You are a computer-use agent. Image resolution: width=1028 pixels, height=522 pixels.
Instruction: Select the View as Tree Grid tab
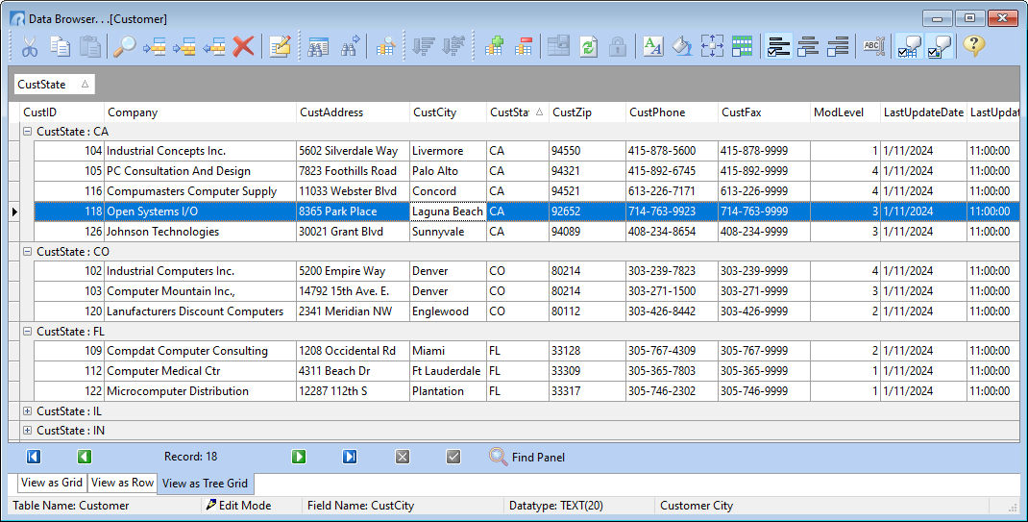[206, 484]
